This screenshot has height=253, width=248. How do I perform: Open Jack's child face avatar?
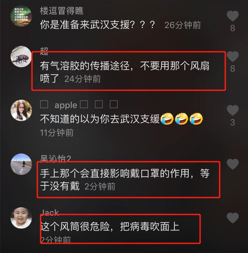[x=21, y=218]
